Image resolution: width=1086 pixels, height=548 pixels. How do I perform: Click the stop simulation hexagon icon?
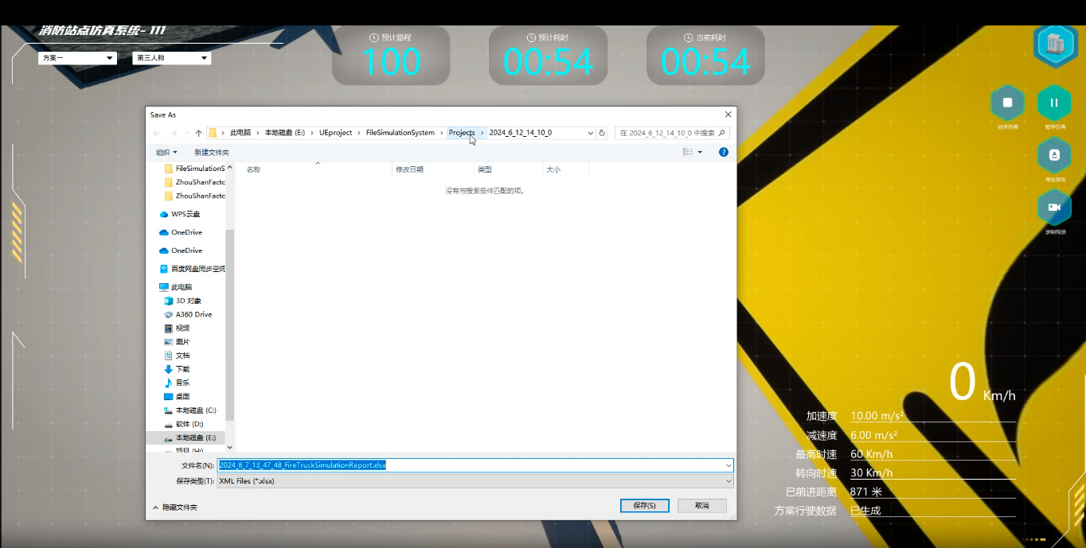tap(1007, 103)
